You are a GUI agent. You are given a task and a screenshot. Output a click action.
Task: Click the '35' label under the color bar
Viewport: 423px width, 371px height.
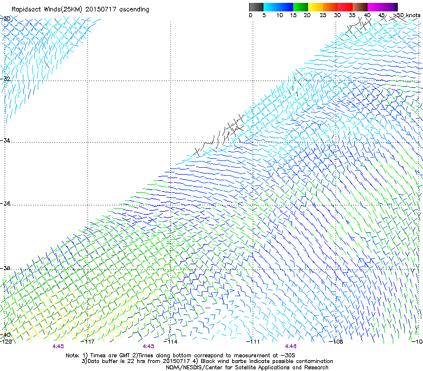click(x=352, y=15)
